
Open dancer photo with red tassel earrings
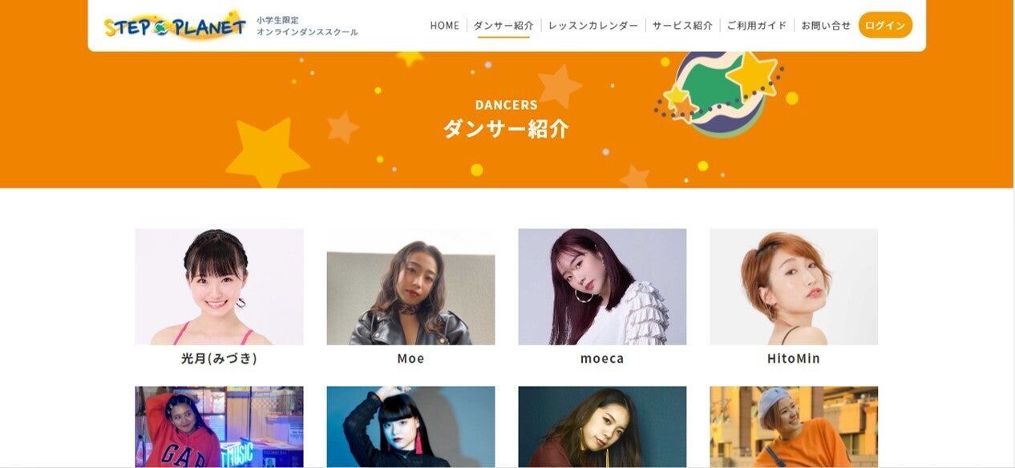410,427
